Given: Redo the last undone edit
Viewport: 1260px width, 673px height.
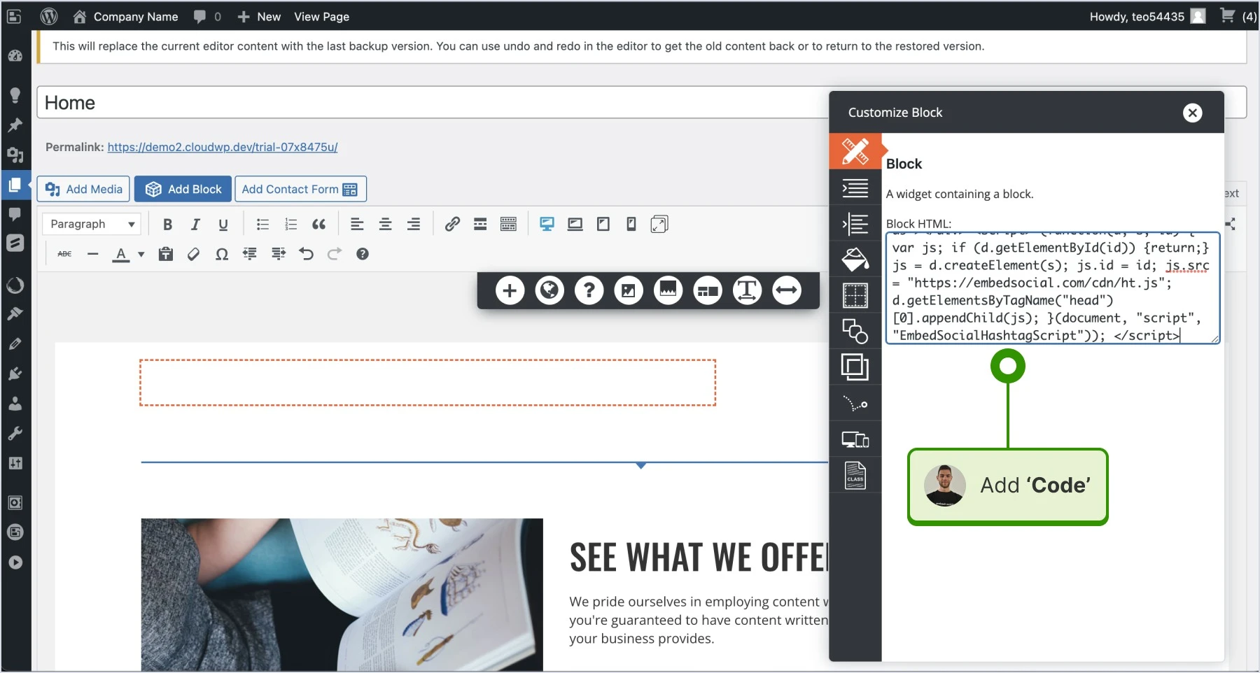Looking at the screenshot, I should tap(335, 254).
